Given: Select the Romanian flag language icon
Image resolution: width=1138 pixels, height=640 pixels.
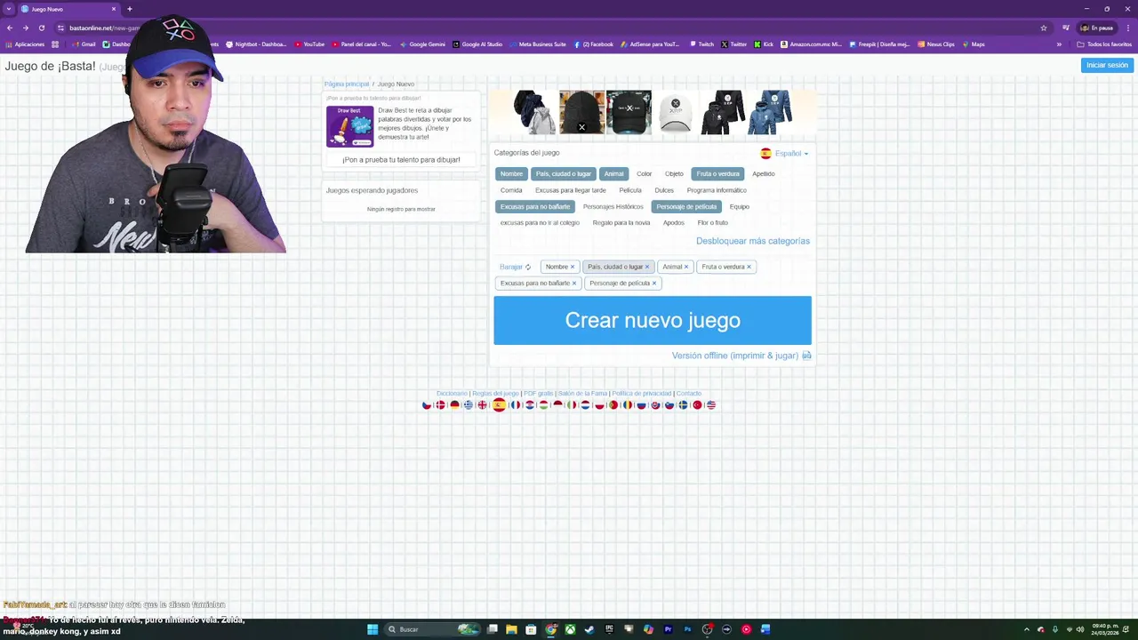Looking at the screenshot, I should [x=628, y=404].
